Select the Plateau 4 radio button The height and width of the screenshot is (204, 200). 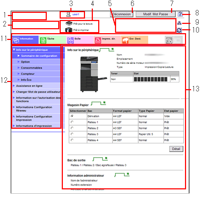click(x=72, y=140)
